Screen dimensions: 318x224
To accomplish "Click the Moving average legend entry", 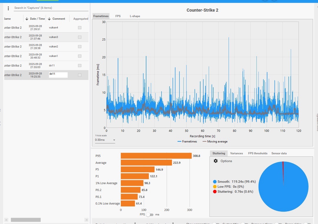I will tap(215, 142).
